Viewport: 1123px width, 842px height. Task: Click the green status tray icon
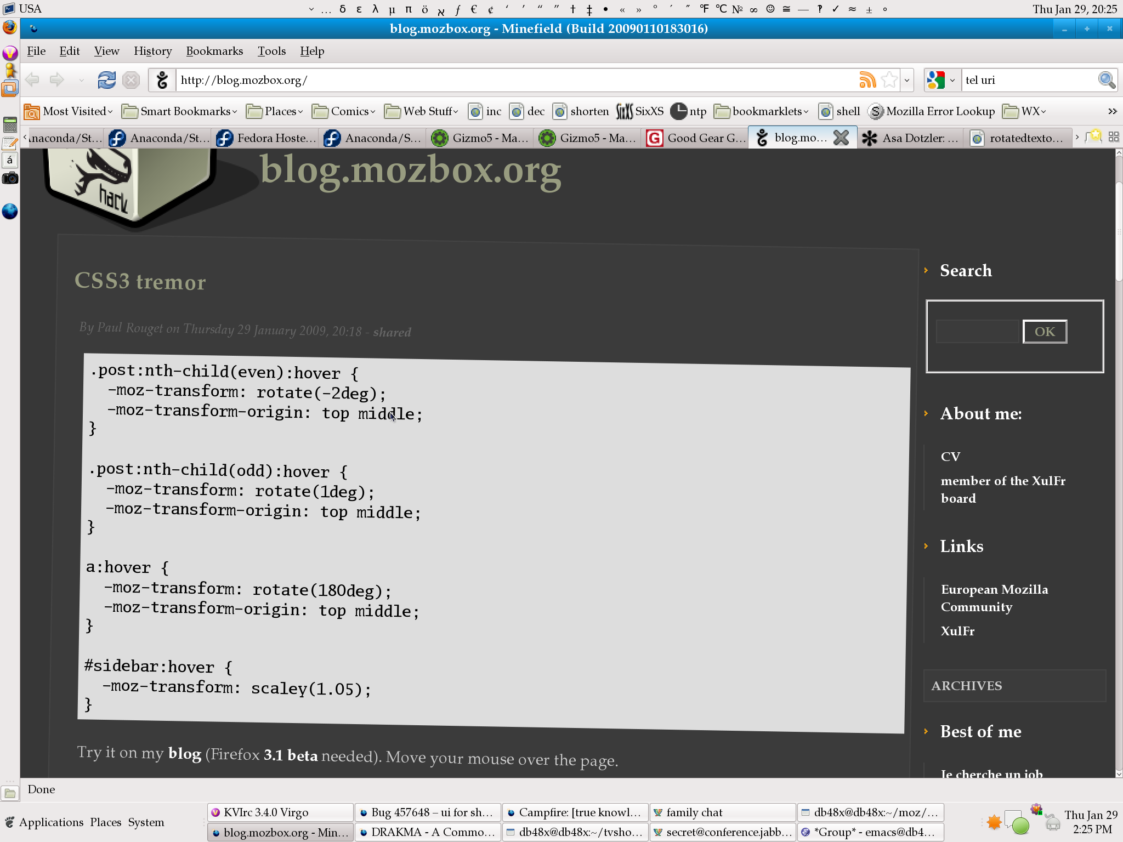1020,824
